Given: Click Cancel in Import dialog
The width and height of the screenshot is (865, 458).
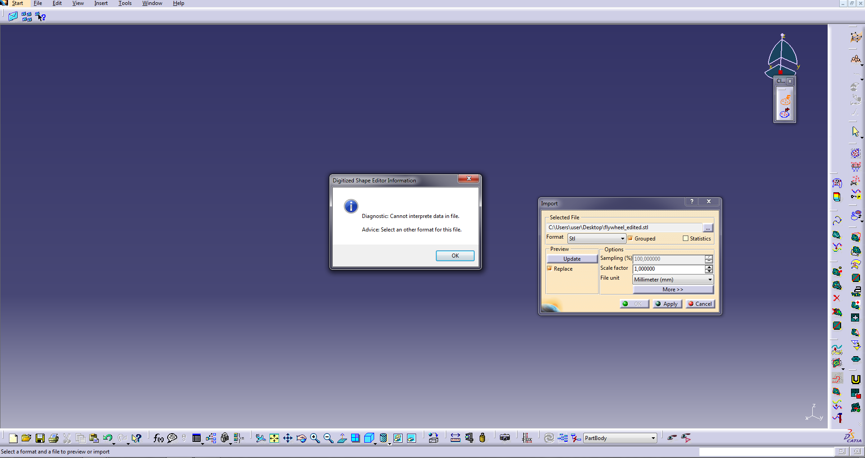Looking at the screenshot, I should point(700,304).
